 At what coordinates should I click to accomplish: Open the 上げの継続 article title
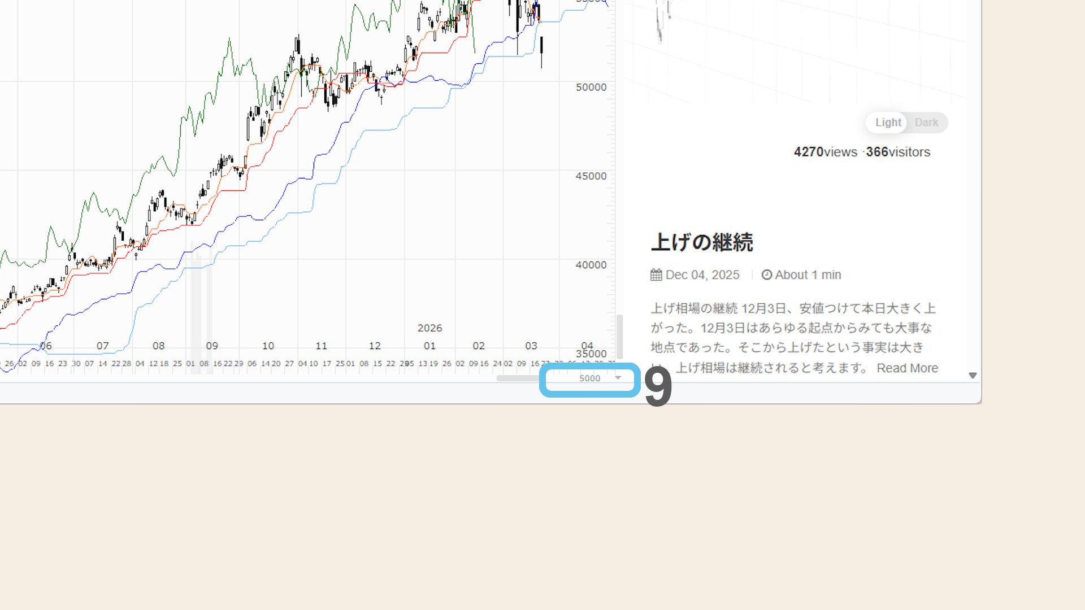click(x=702, y=242)
